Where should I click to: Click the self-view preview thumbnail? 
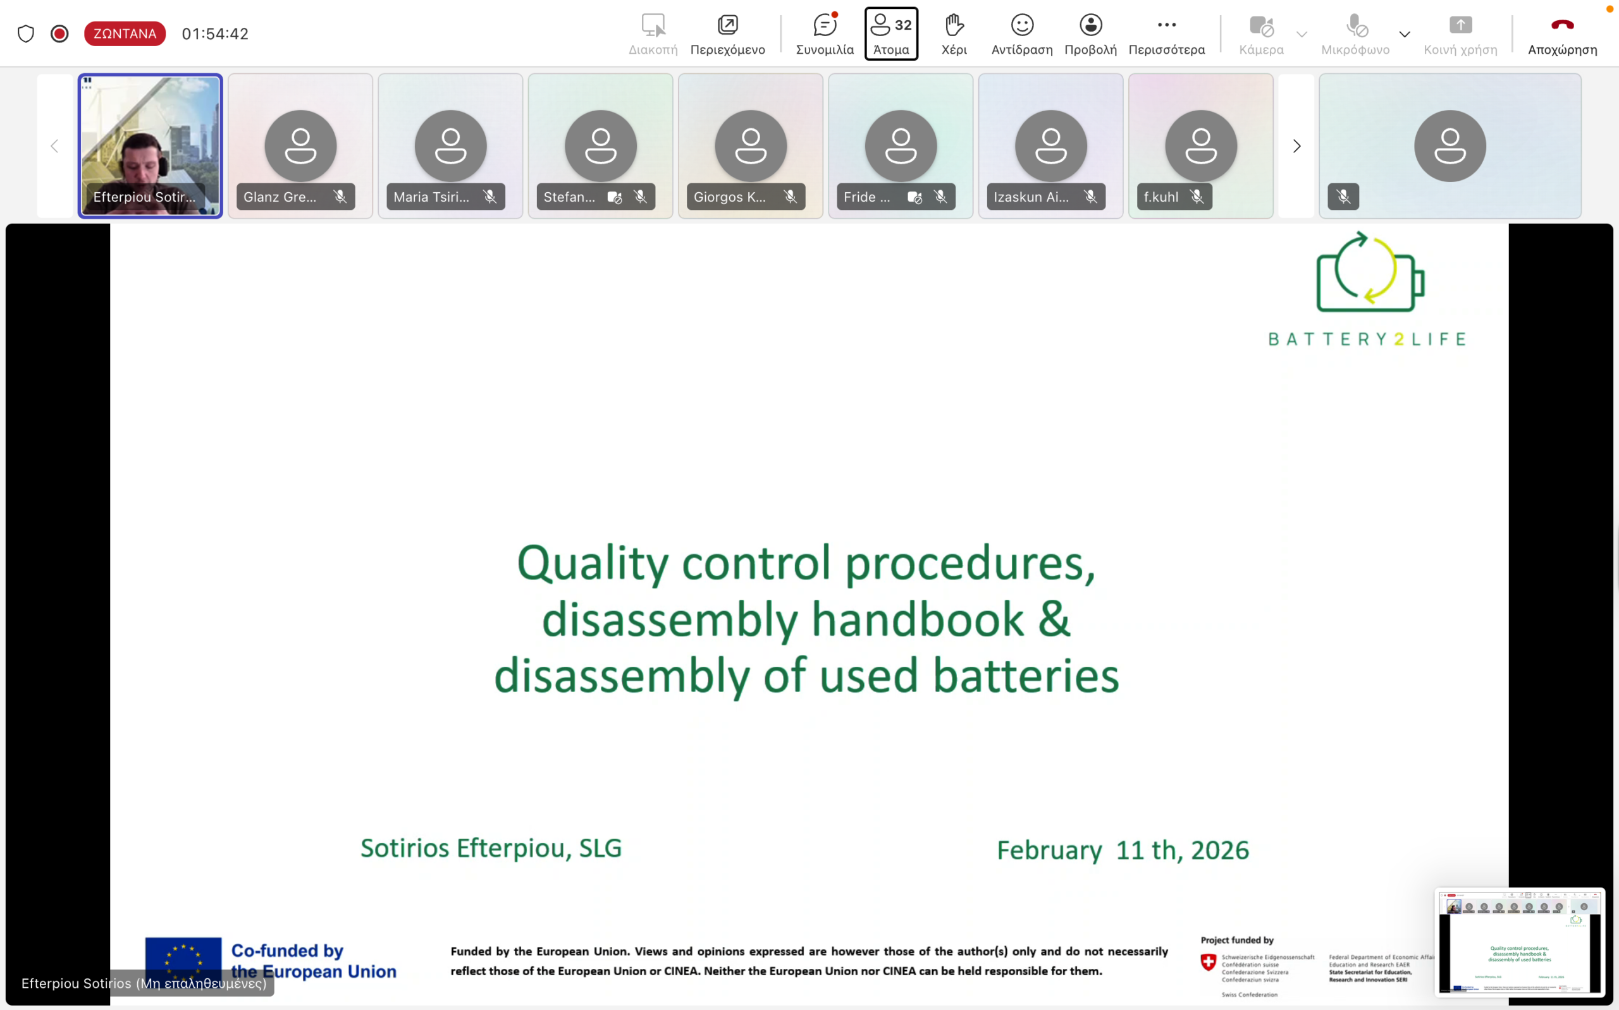click(x=1519, y=942)
